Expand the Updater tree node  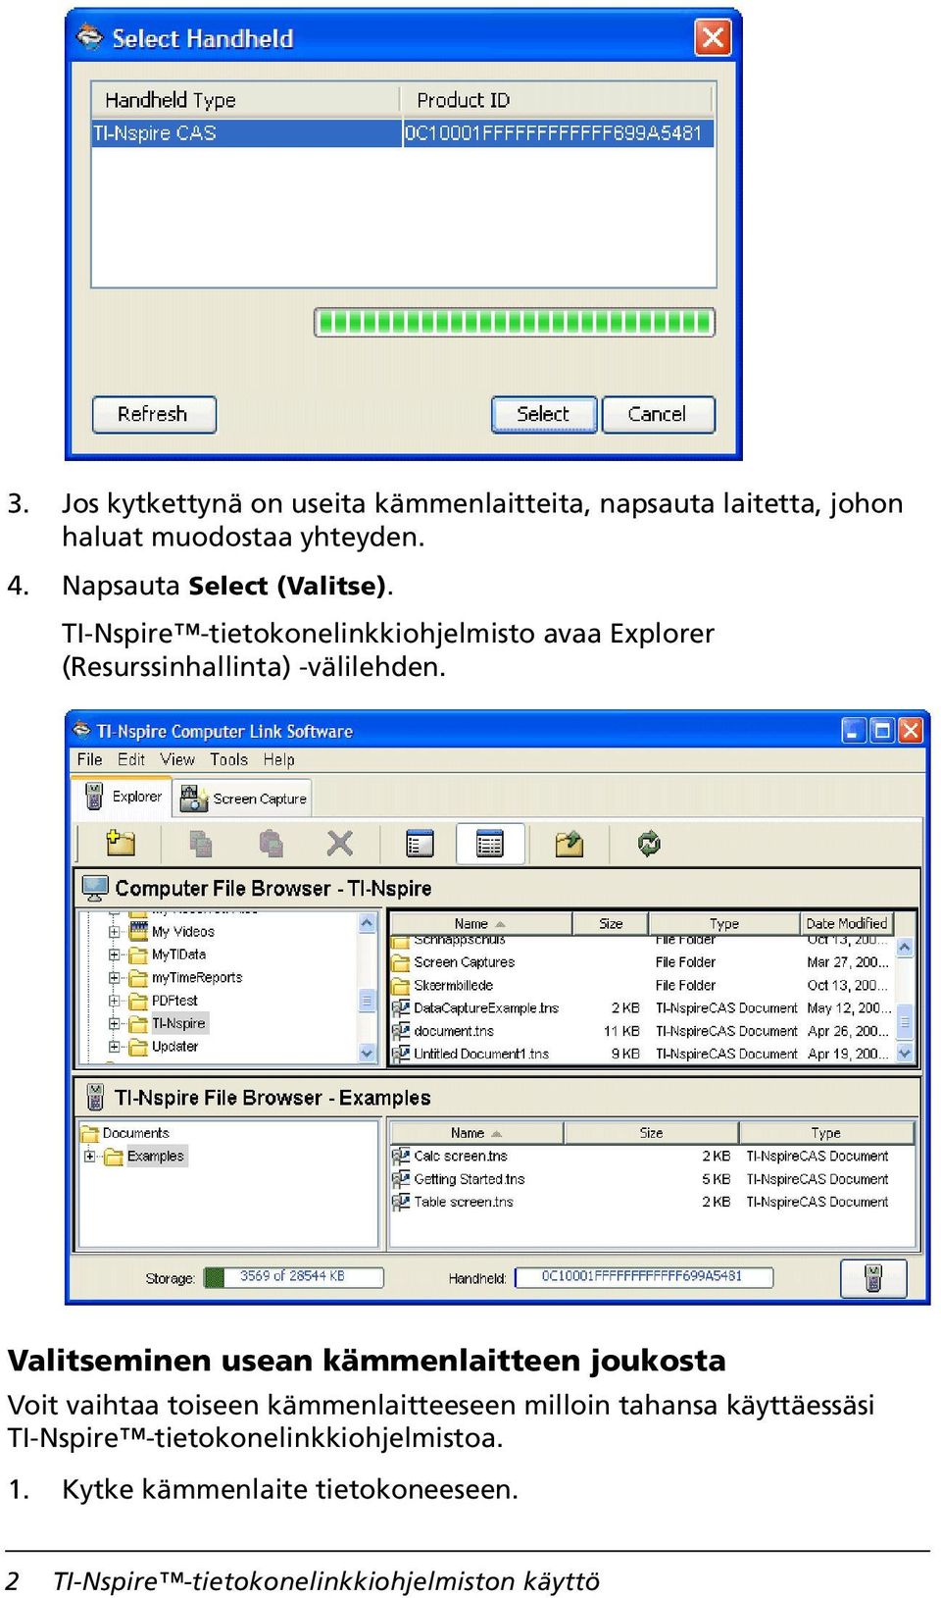(x=114, y=1047)
